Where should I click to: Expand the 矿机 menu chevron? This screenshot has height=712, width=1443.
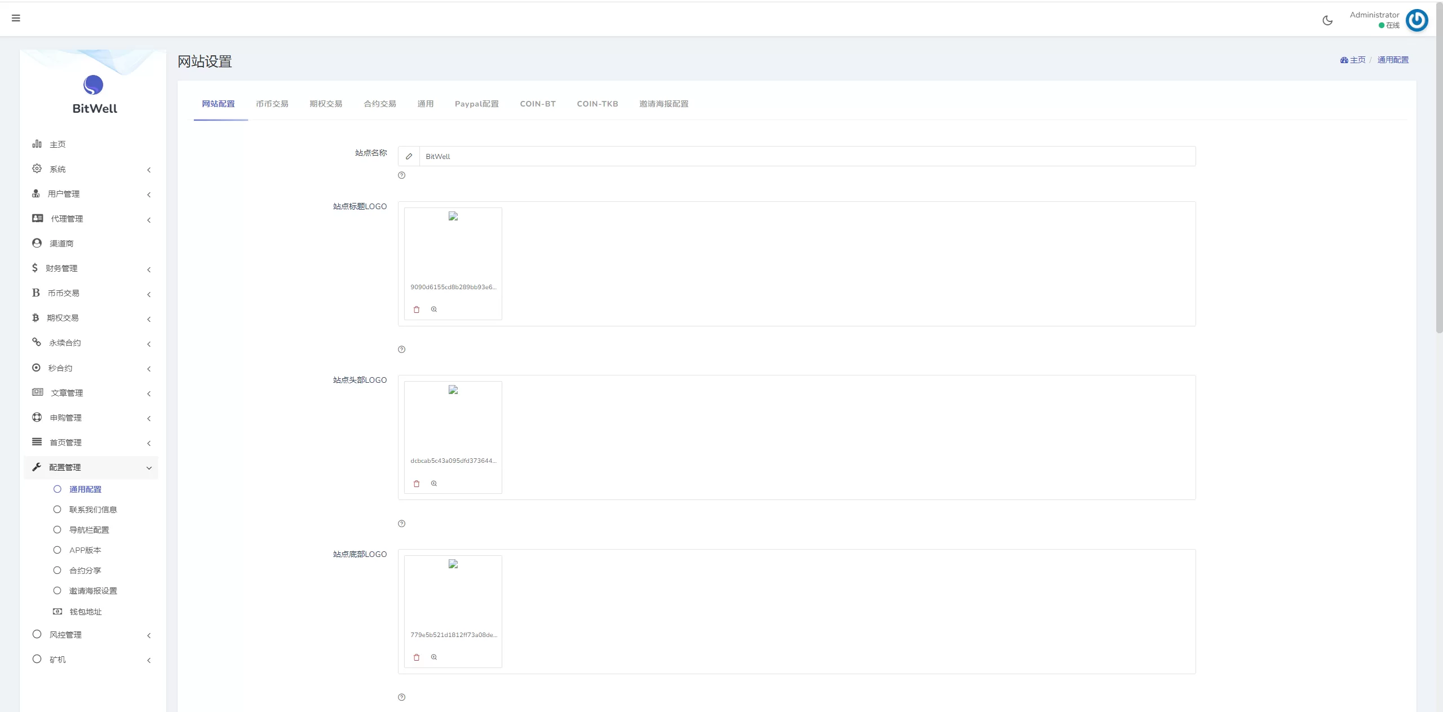coord(149,660)
